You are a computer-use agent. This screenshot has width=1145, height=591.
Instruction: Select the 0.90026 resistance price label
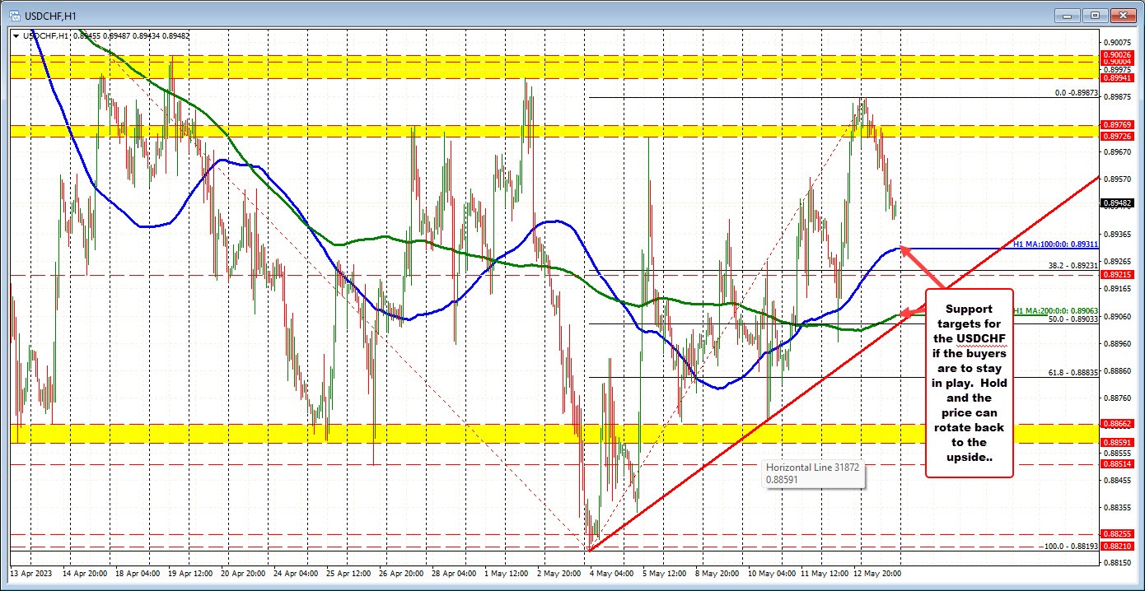[1119, 54]
